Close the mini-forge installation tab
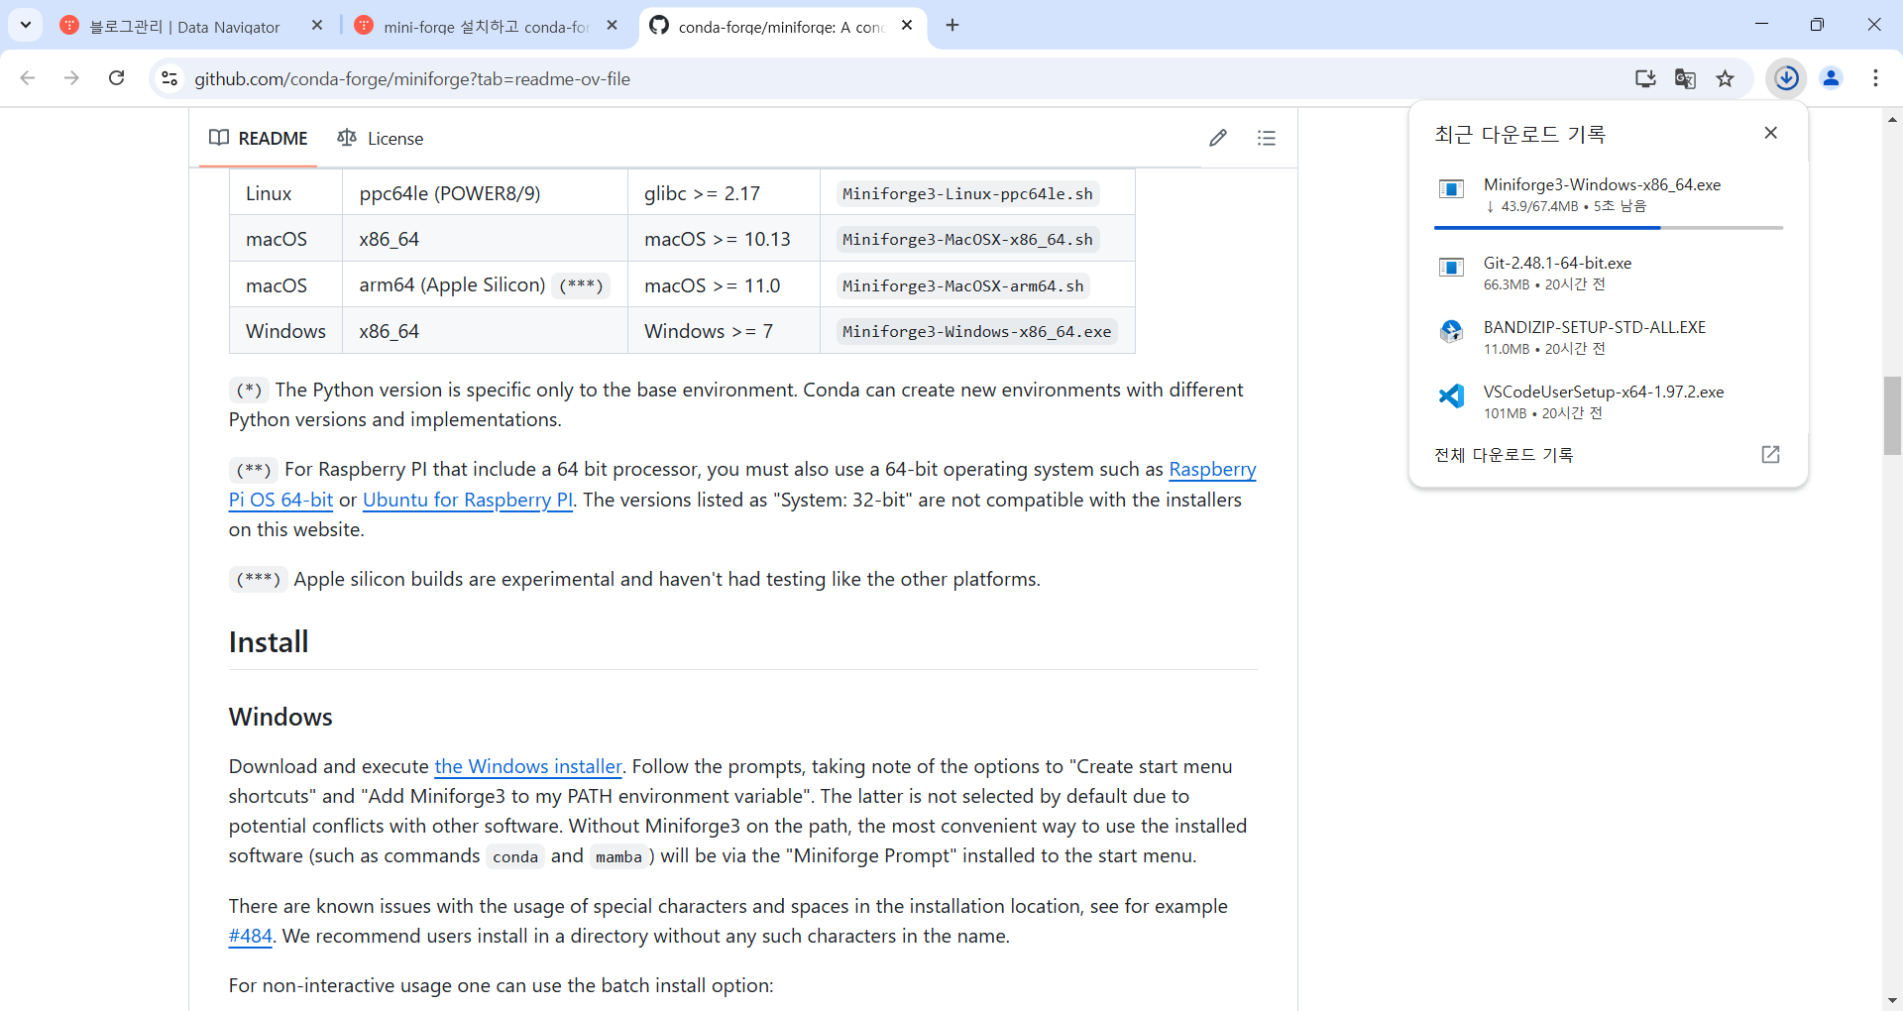The width and height of the screenshot is (1903, 1011). coord(613,26)
